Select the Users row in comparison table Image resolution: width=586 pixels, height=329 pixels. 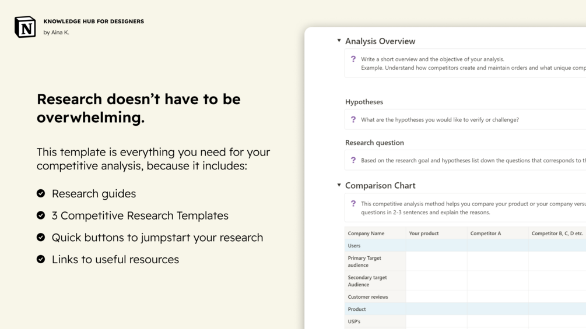click(355, 246)
